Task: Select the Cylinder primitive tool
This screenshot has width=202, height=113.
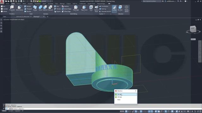Action: tap(4, 9)
